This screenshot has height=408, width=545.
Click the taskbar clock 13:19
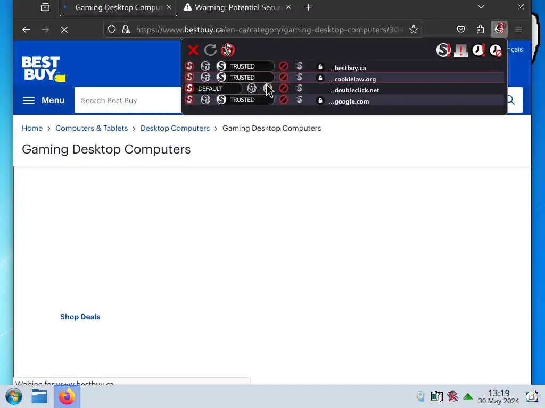498,396
